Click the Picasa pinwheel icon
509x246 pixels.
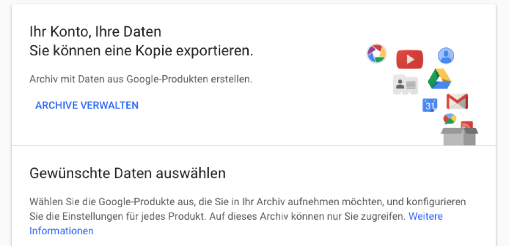tap(376, 53)
